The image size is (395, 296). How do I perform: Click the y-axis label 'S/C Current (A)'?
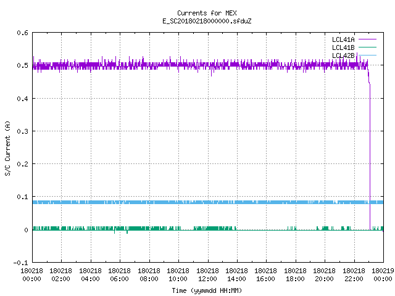(x=8, y=149)
